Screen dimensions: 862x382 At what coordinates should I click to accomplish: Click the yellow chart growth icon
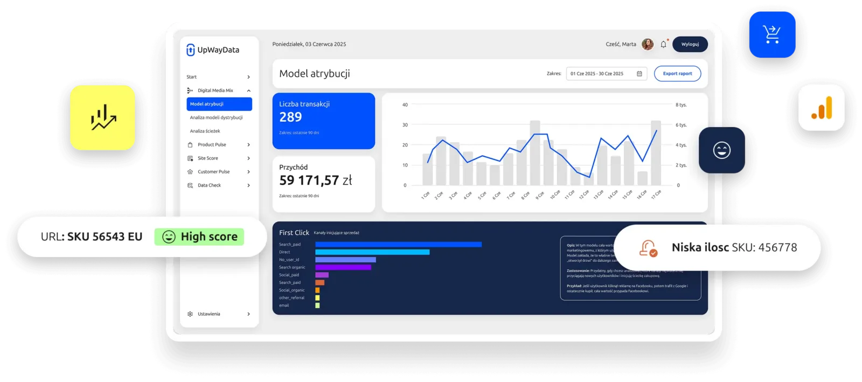point(102,117)
